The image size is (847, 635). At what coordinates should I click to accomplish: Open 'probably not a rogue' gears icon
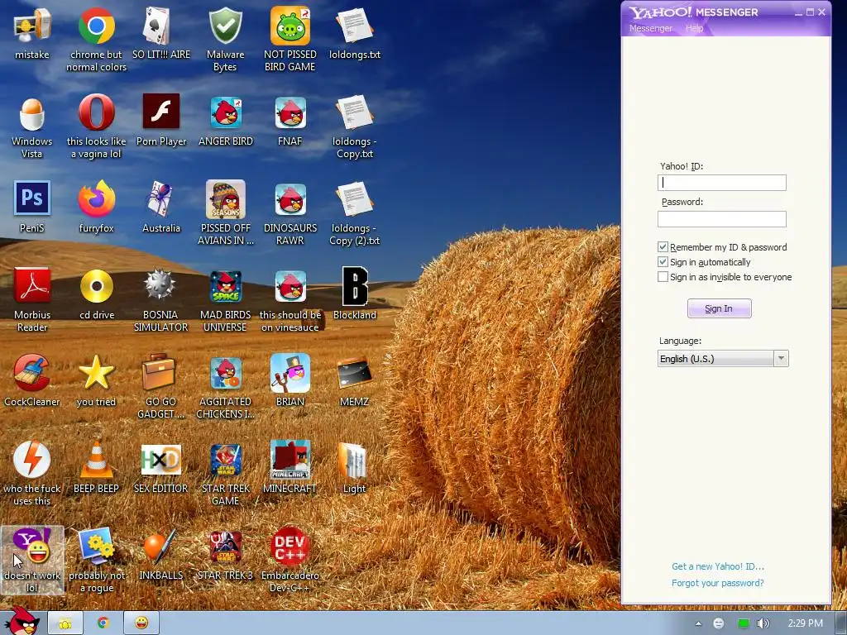click(x=96, y=547)
